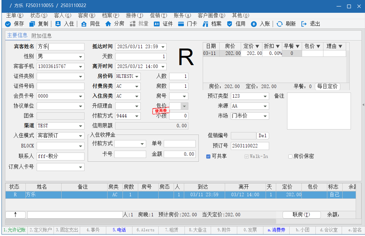Open the 渠道 channel dropdown
Viewport: 365px width, 236px height.
(81, 126)
